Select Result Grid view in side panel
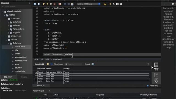This screenshot has width=176, height=99. [156, 67]
